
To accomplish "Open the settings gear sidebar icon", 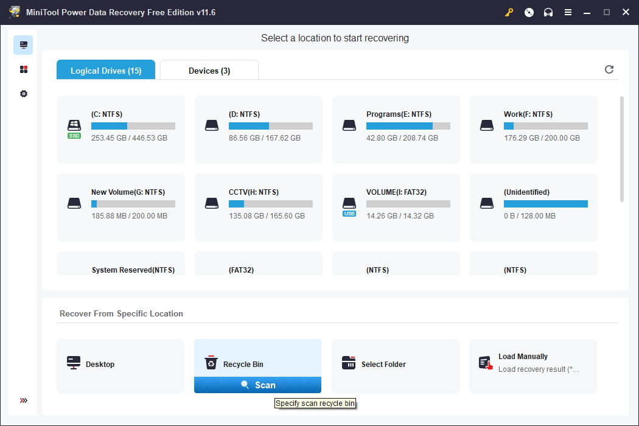I will coord(24,94).
